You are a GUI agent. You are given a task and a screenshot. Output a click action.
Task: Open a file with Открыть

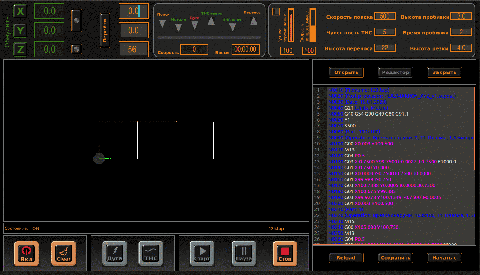click(346, 72)
